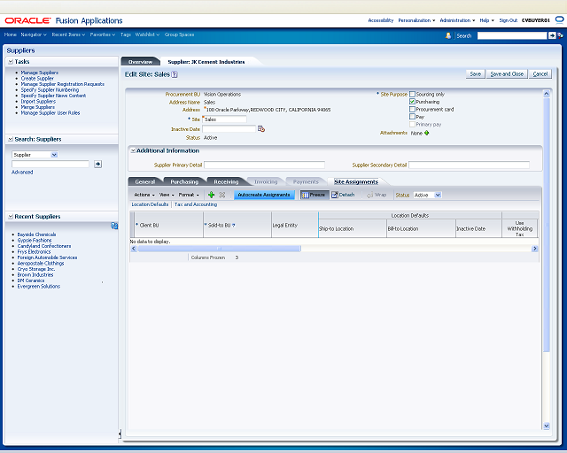
Task: Switch to the Purchasing tab
Action: (184, 181)
